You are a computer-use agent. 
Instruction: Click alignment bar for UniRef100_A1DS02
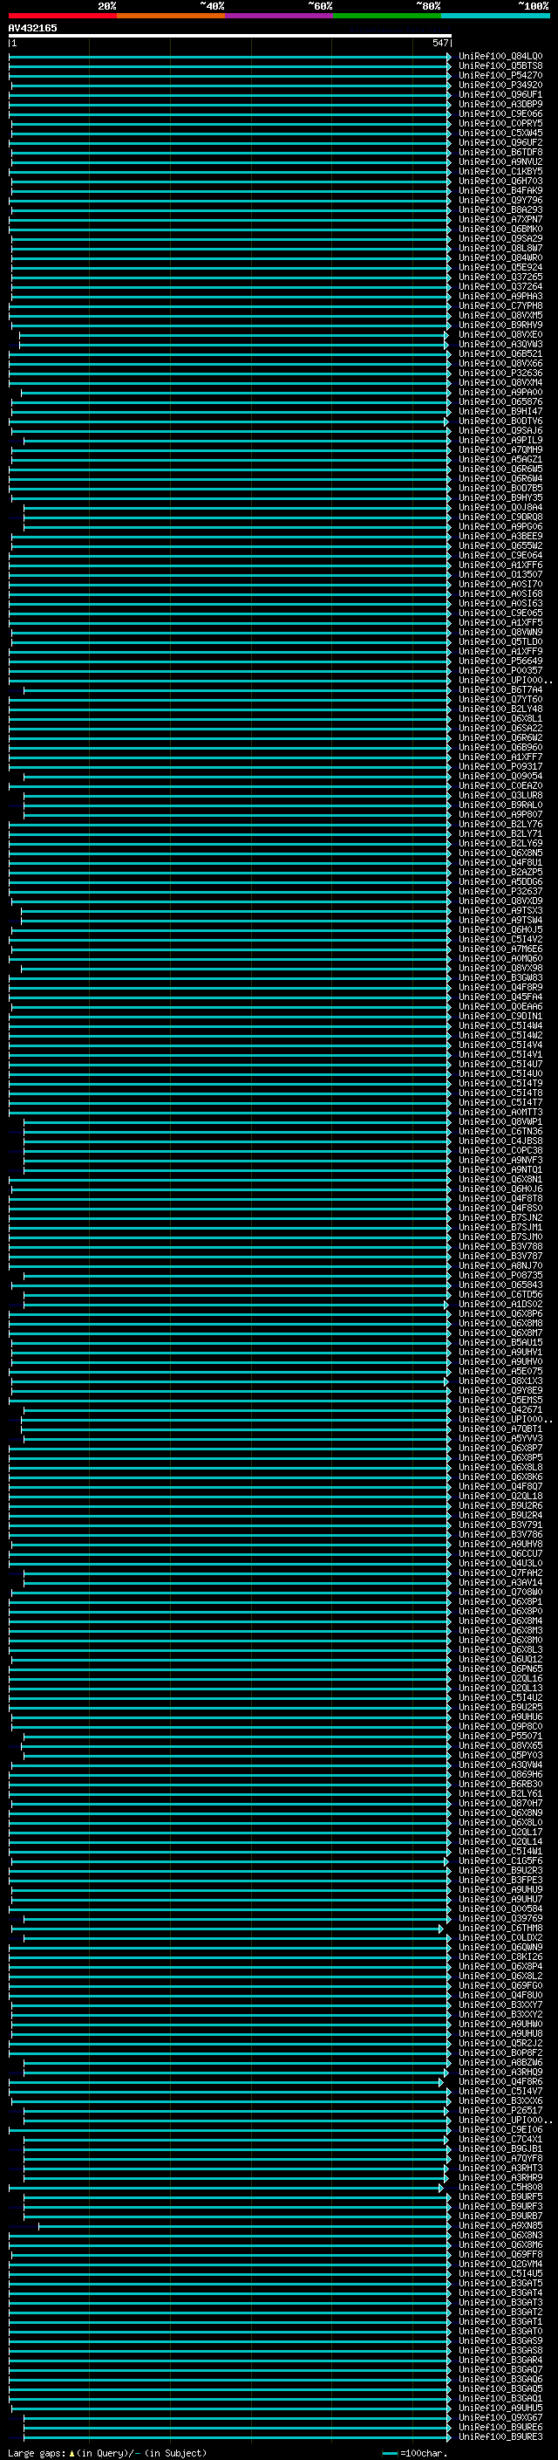[x=235, y=1304]
